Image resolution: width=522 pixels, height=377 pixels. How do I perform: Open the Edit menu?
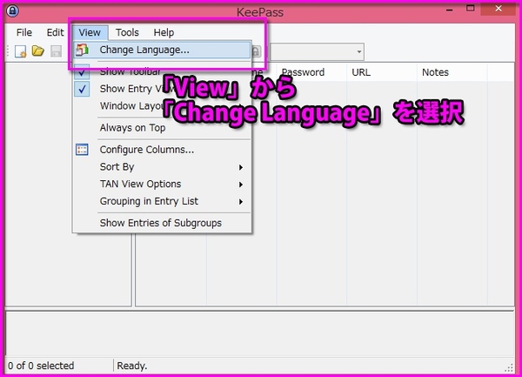tap(56, 32)
